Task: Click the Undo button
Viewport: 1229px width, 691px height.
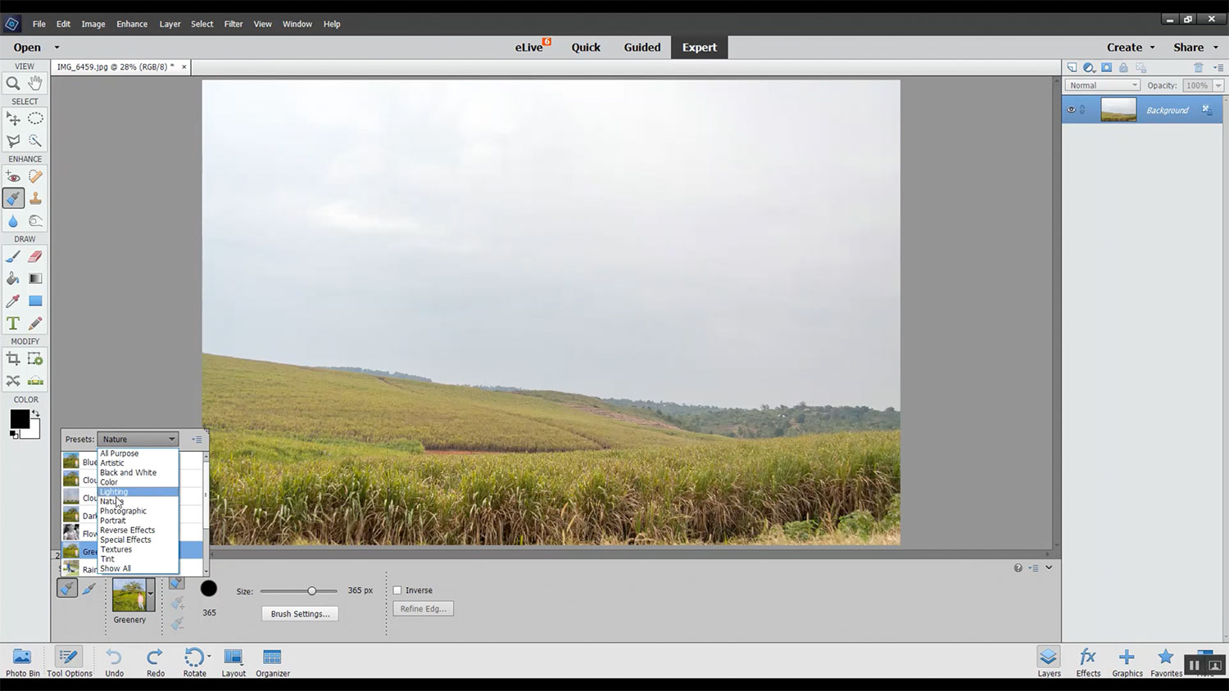Action: [114, 662]
